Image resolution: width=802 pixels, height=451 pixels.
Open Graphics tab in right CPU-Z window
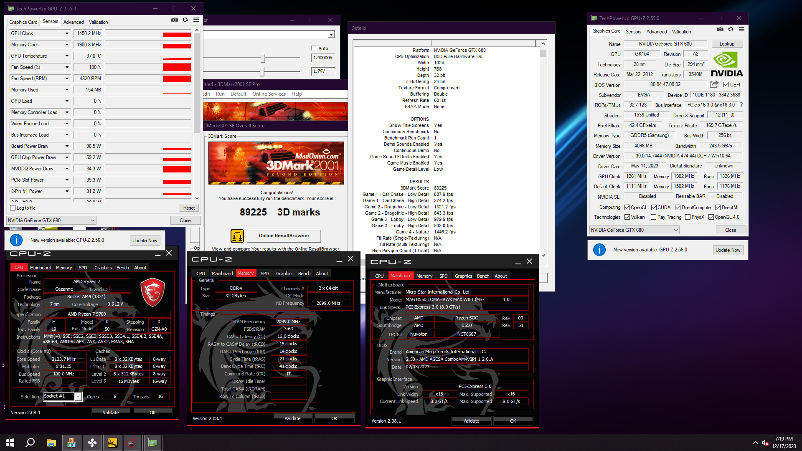(x=463, y=276)
